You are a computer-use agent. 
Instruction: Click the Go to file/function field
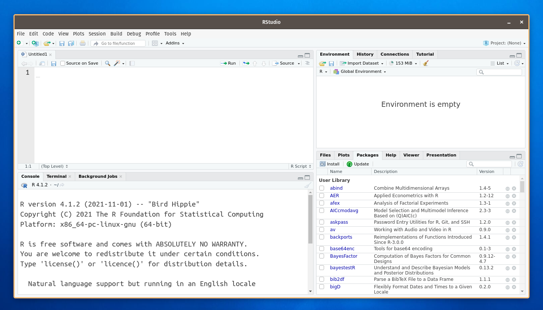coord(118,43)
